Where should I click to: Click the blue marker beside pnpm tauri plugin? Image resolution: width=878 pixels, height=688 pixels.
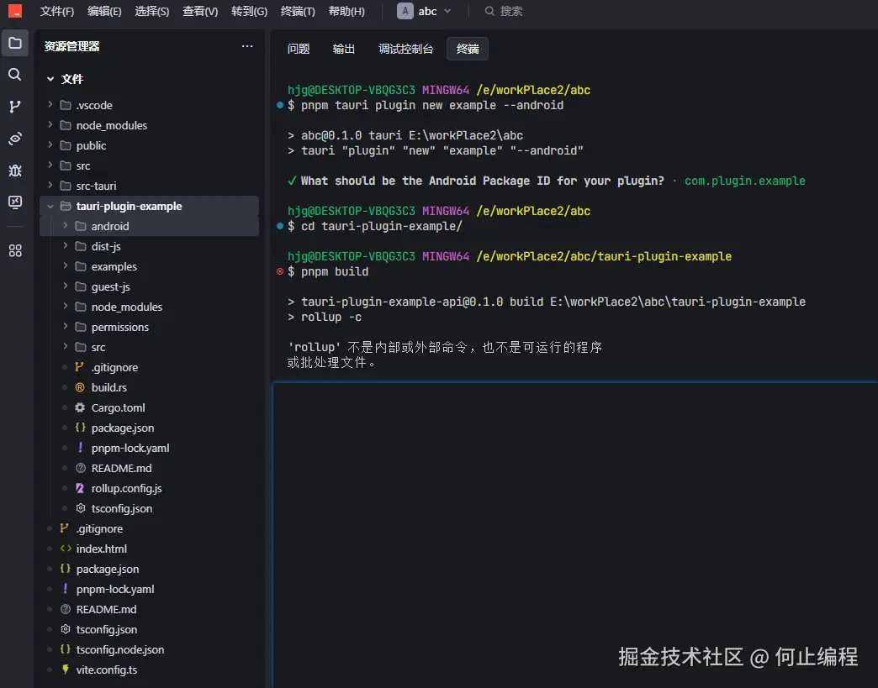[280, 105]
